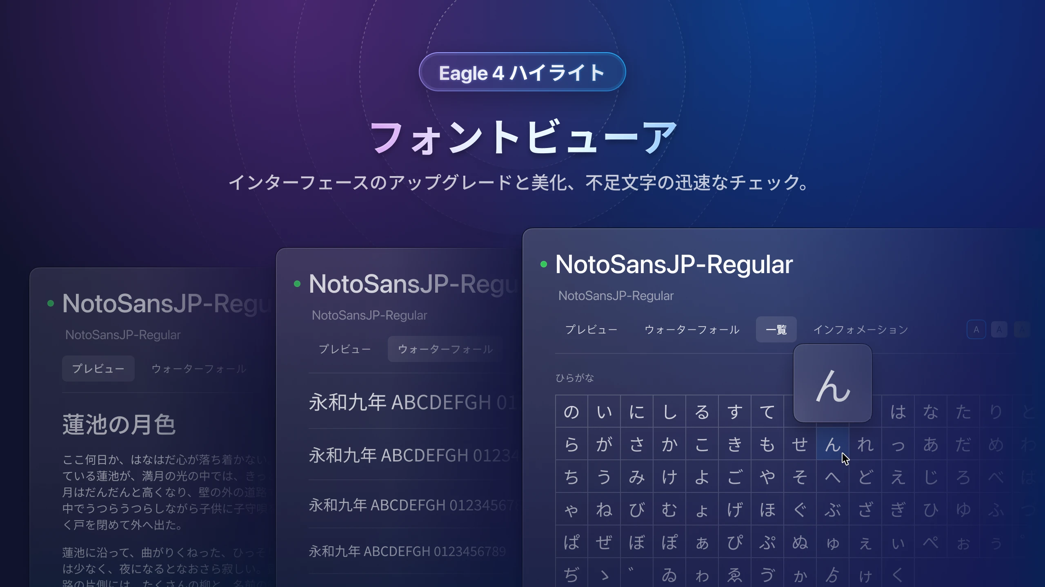Image resolution: width=1045 pixels, height=587 pixels.
Task: Select the ぬ glyph cell
Action: coord(800,542)
